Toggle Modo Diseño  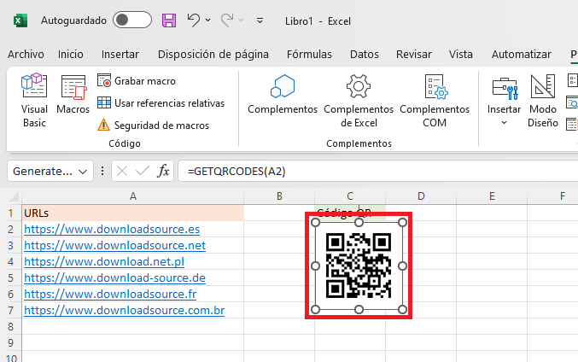click(543, 100)
